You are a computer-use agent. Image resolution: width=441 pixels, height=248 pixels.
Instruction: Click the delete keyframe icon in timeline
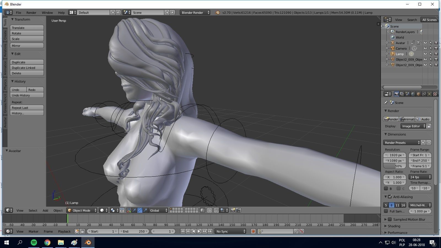click(302, 231)
